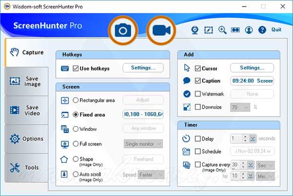This screenshot has width=293, height=196.
Task: Switch to the Tools tab
Action: pyautogui.click(x=26, y=168)
